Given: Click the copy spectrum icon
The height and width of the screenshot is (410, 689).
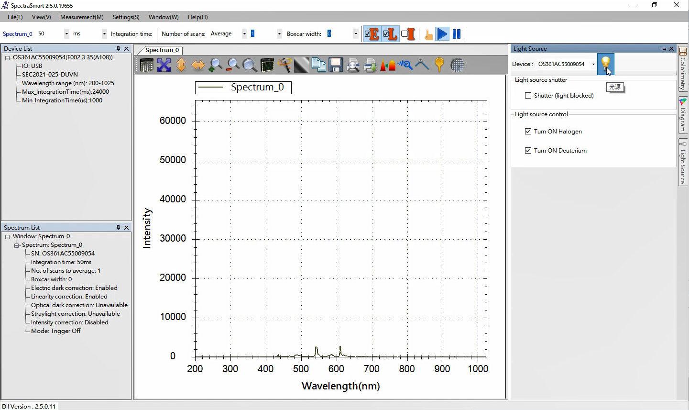Looking at the screenshot, I should (x=318, y=65).
